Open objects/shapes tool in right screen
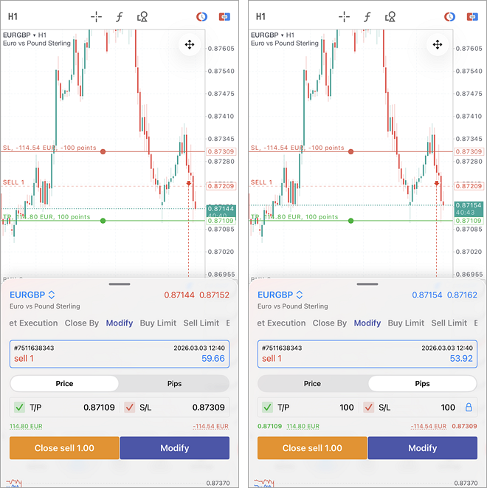 390,17
